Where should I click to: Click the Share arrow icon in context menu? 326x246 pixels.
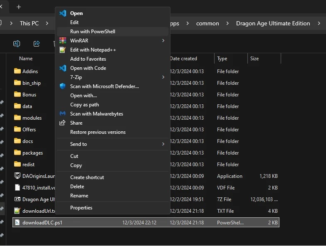pyautogui.click(x=62, y=123)
